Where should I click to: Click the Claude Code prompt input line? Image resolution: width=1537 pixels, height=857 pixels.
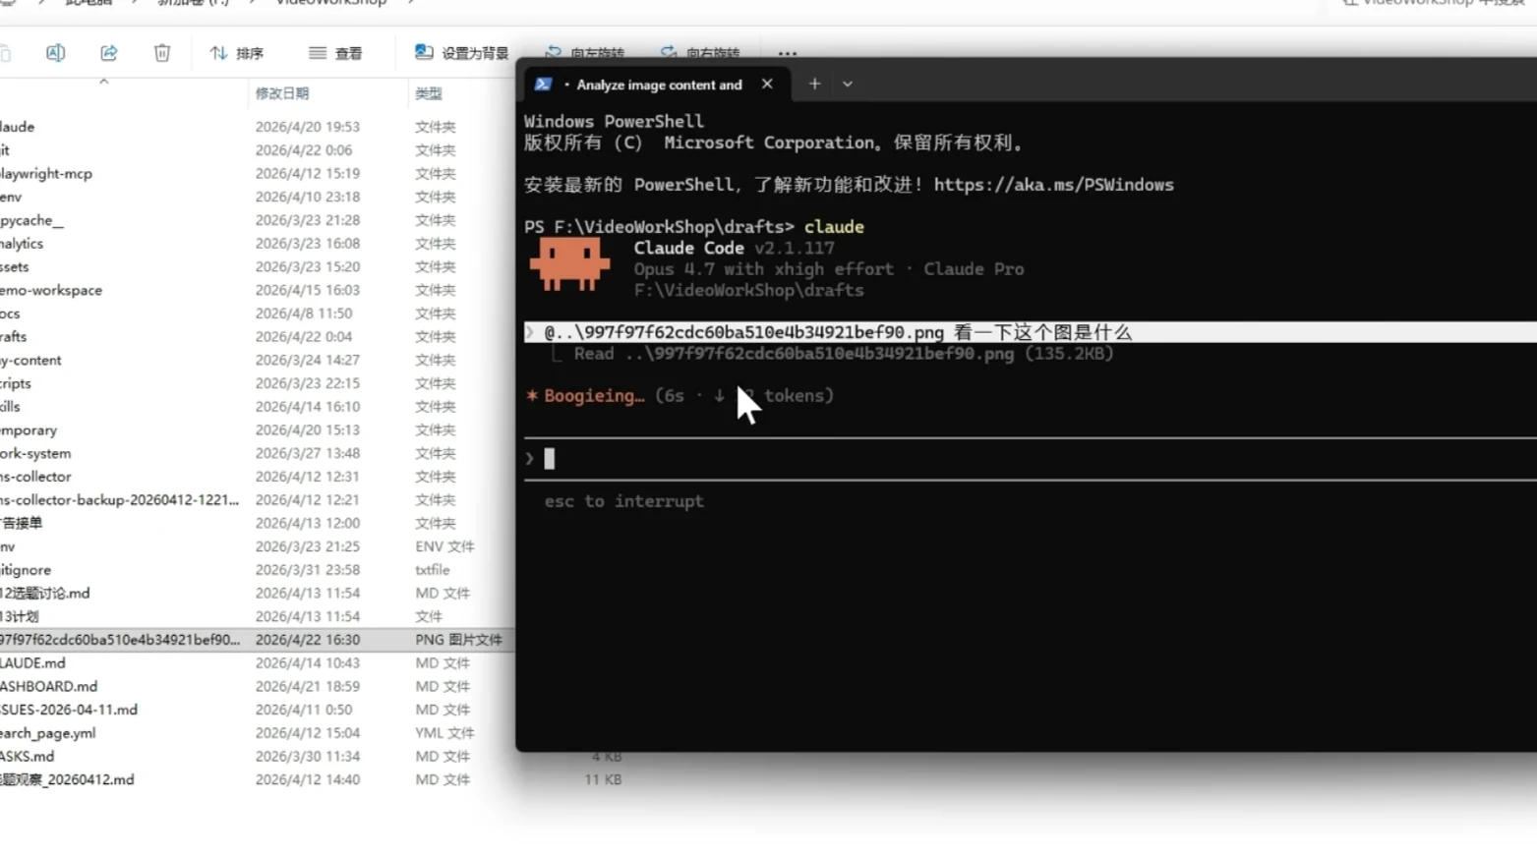click(1030, 459)
